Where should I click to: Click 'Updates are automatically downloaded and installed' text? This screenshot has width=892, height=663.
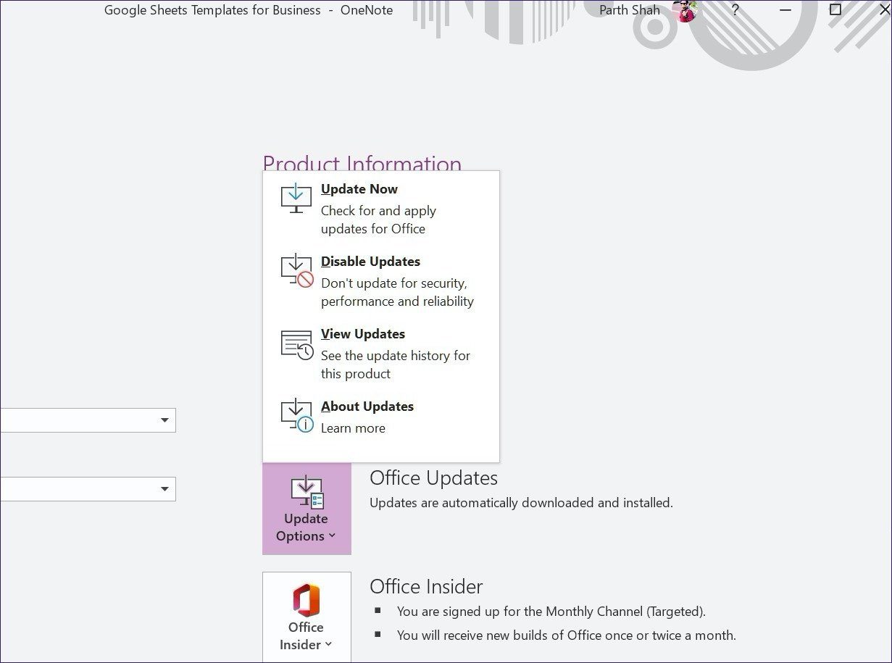click(521, 502)
